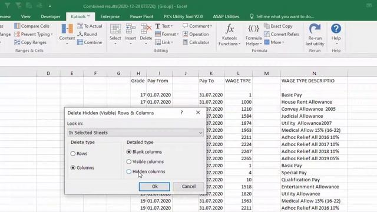Open the Formula Helper
The image size is (377, 212).
[253, 35]
